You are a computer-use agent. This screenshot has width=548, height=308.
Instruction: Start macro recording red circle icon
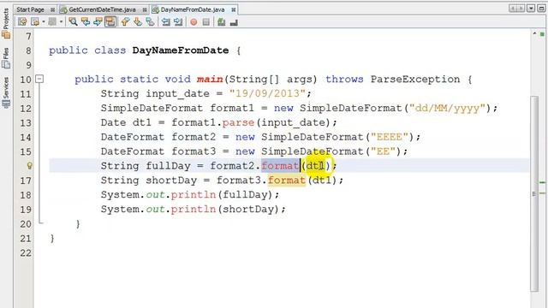194,22
